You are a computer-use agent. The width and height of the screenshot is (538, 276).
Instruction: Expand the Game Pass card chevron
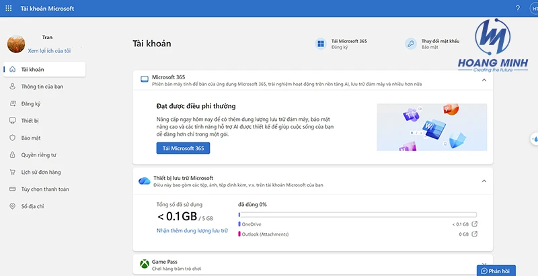(484, 265)
